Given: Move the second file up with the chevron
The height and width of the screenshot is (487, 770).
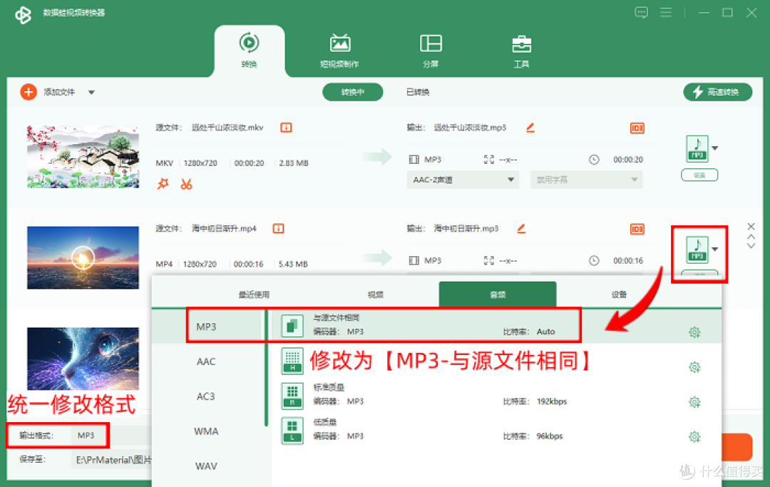Looking at the screenshot, I should point(751,237).
